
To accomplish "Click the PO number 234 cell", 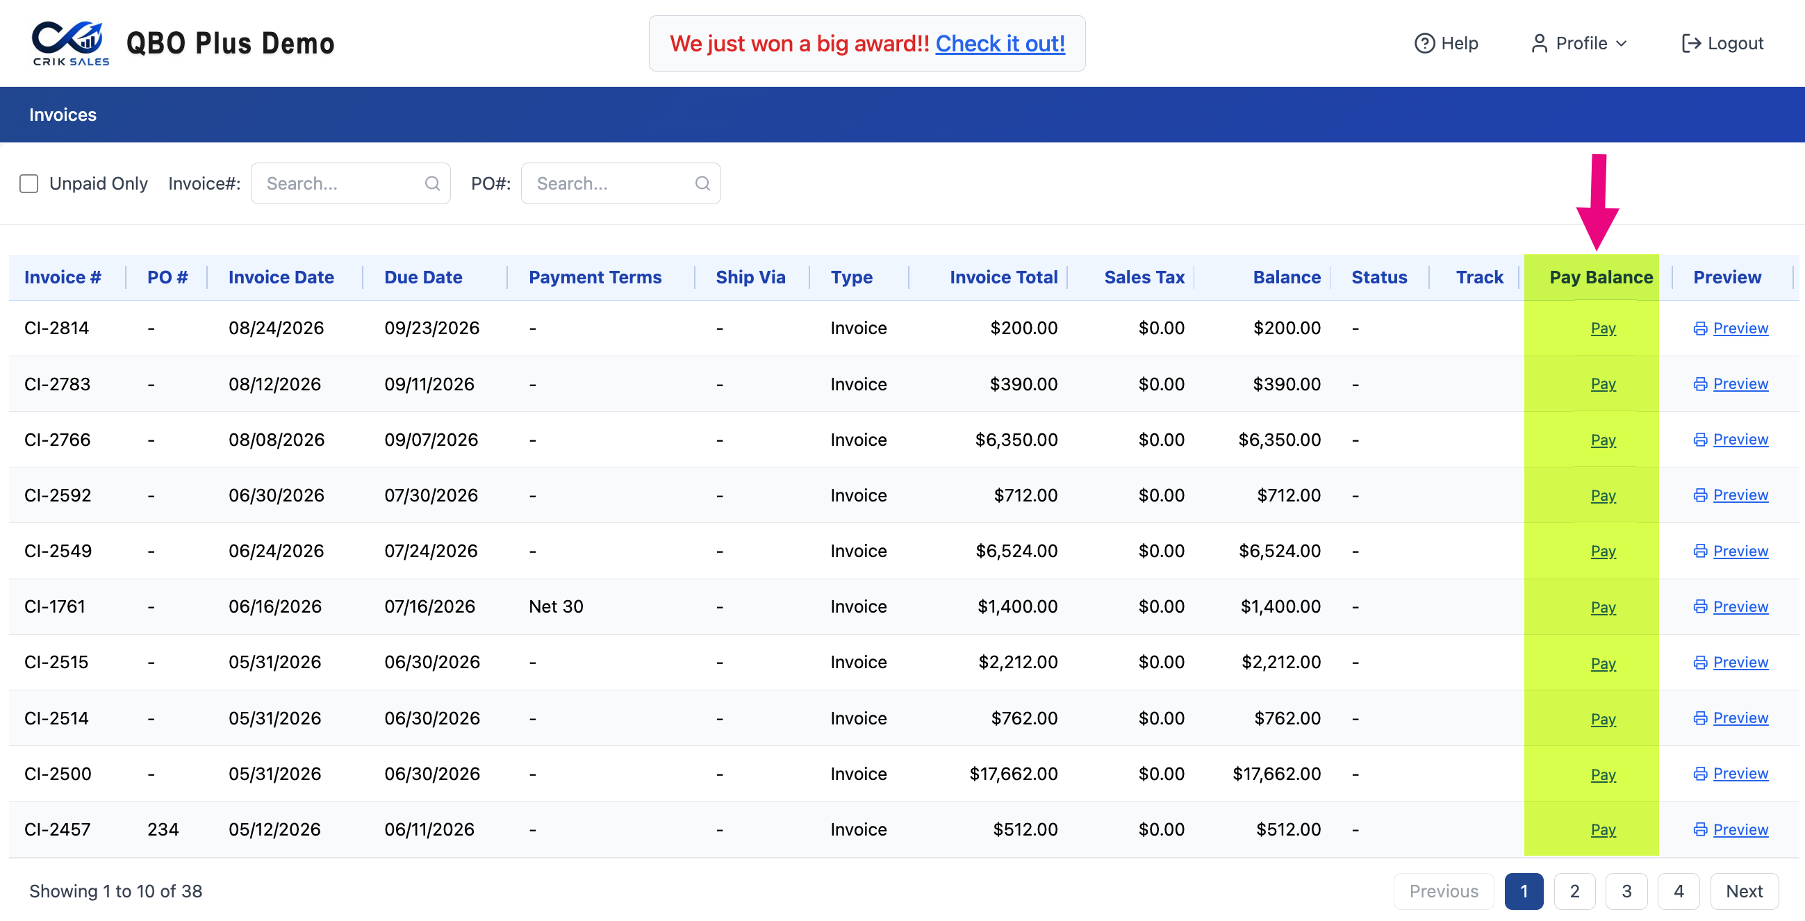I will pos(163,829).
